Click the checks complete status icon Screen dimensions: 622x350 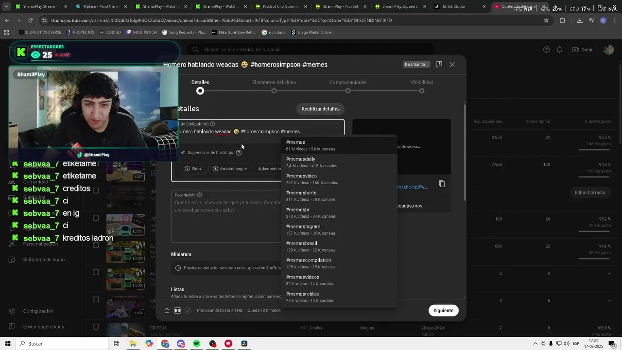pyautogui.click(x=188, y=310)
